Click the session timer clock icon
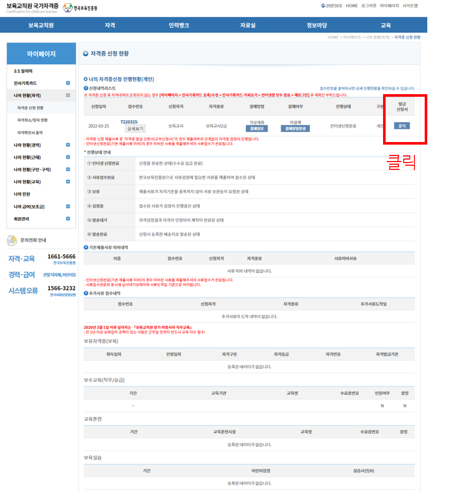Image resolution: width=472 pixels, height=493 pixels. (322, 6)
